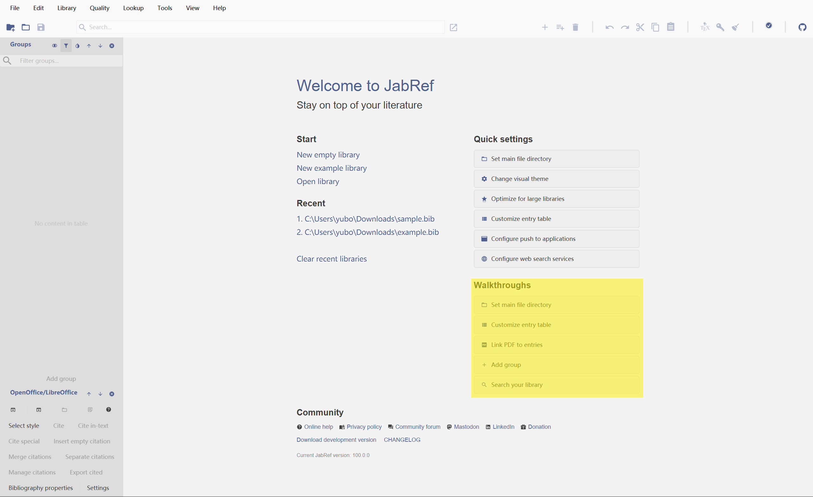Image resolution: width=813 pixels, height=497 pixels.
Task: Open the Community forum link
Action: (414, 427)
